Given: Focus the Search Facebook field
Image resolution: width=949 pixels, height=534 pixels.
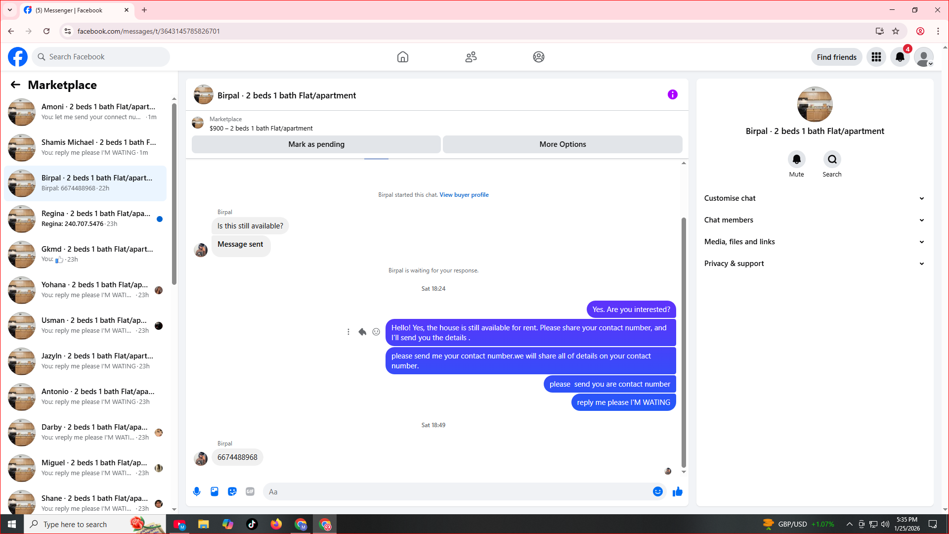Looking at the screenshot, I should 101,57.
